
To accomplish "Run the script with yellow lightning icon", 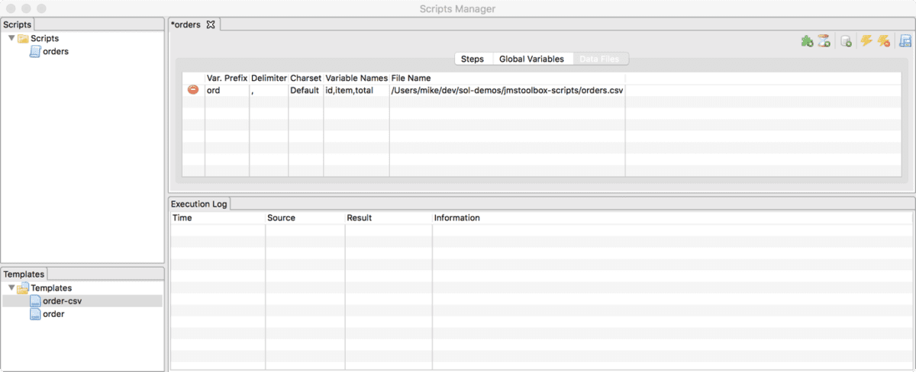I will point(866,41).
